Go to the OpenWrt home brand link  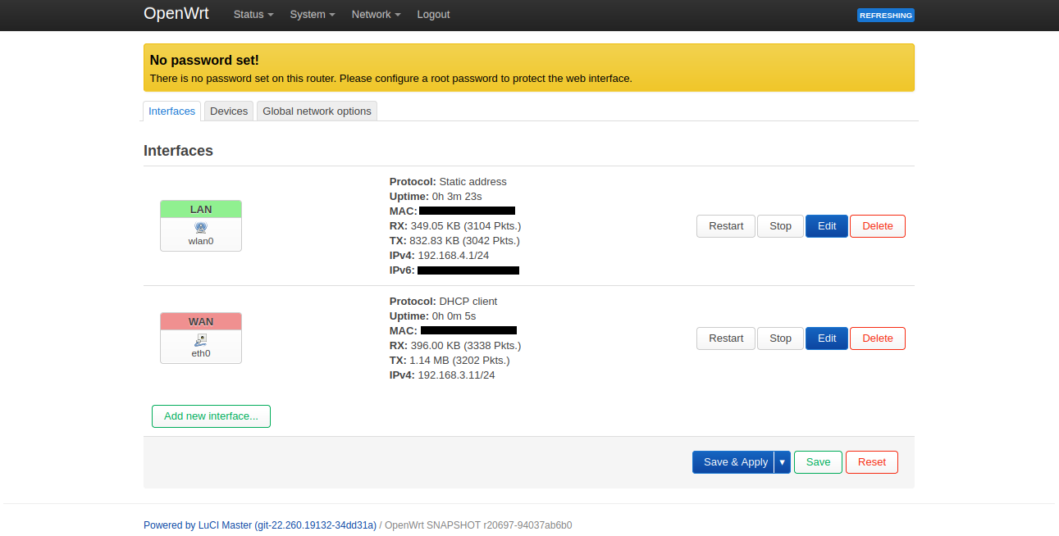point(176,14)
